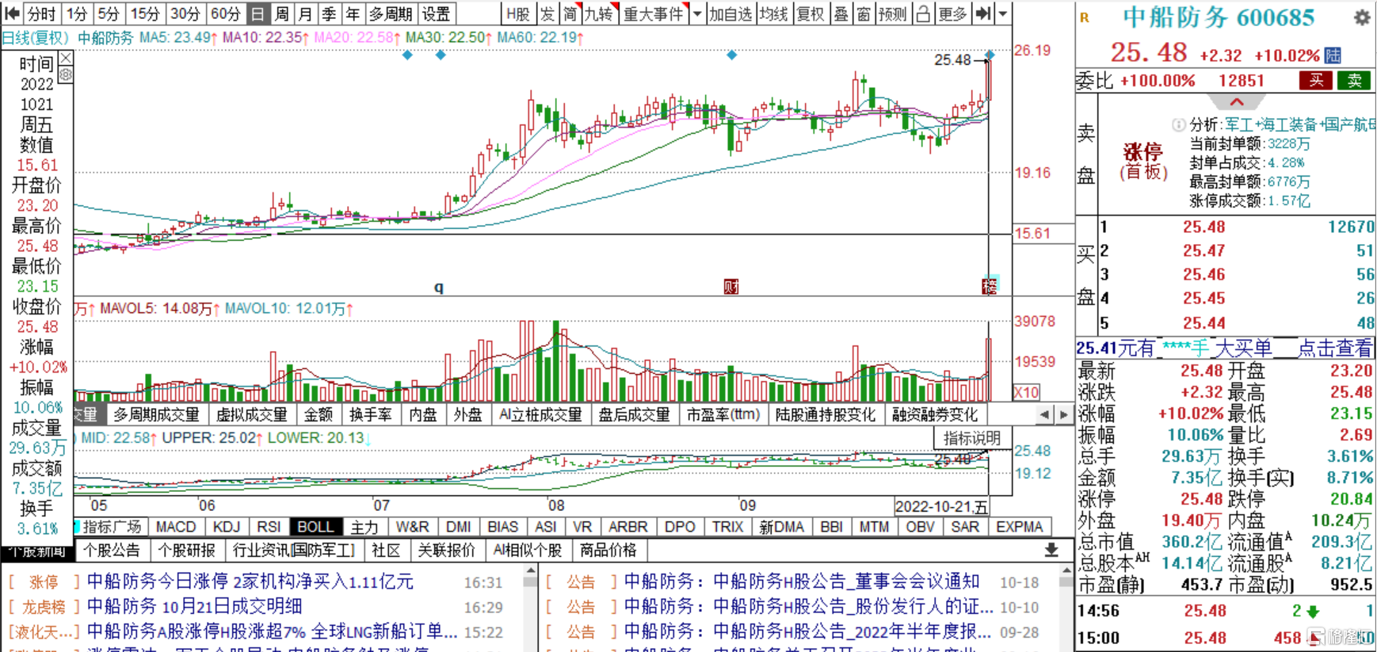The image size is (1377, 652).
Task: Select the 周 weekly period tab
Action: point(282,13)
